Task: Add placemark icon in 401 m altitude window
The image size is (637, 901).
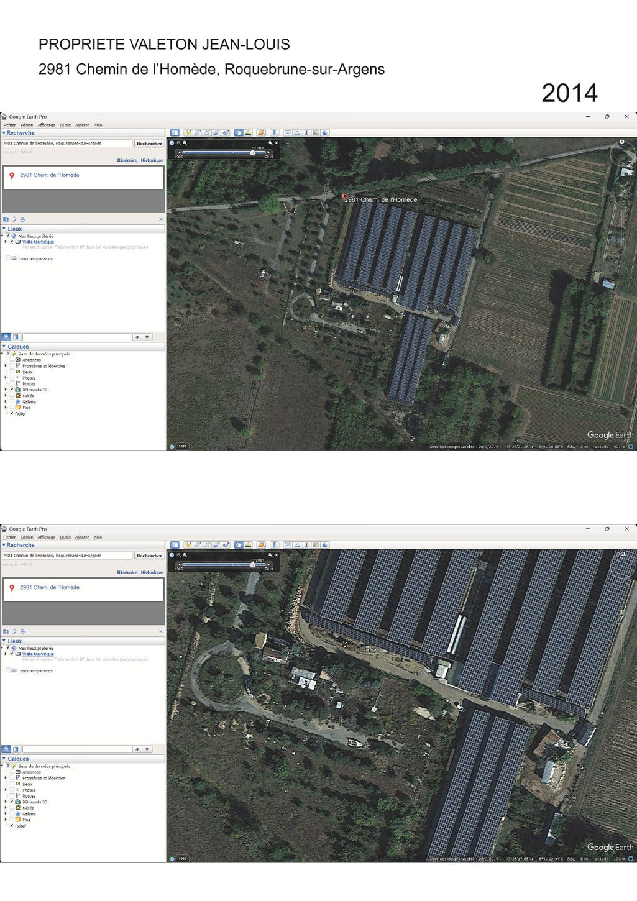Action: click(188, 133)
